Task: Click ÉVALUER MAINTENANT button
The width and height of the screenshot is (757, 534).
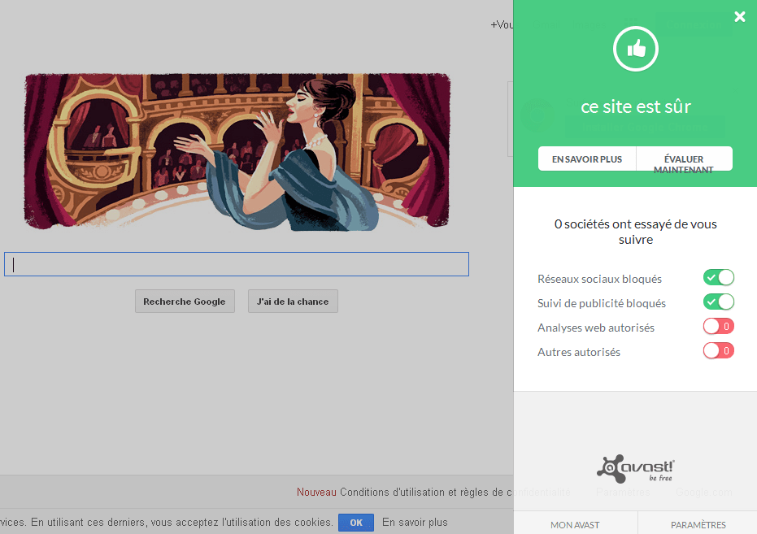Action: coord(684,158)
